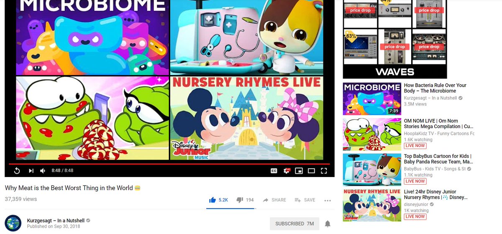Viewport: 502px width, 234px height.
Task: Click '1.6K watching' under Om Nom video
Action: point(418,139)
